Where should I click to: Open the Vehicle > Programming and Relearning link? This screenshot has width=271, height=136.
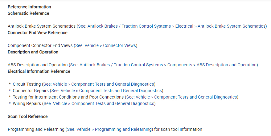pyautogui.click(x=109, y=129)
